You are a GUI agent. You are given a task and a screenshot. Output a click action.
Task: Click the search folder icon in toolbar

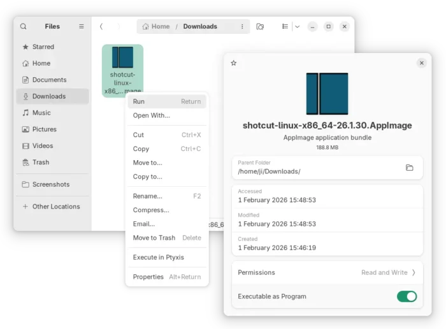[x=260, y=27]
